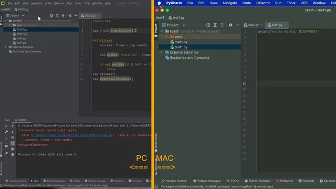Image resolution: width=336 pixels, height=189 pixels.
Task: Click the 'Process finished with exit code 1' text
Action: click(x=47, y=154)
